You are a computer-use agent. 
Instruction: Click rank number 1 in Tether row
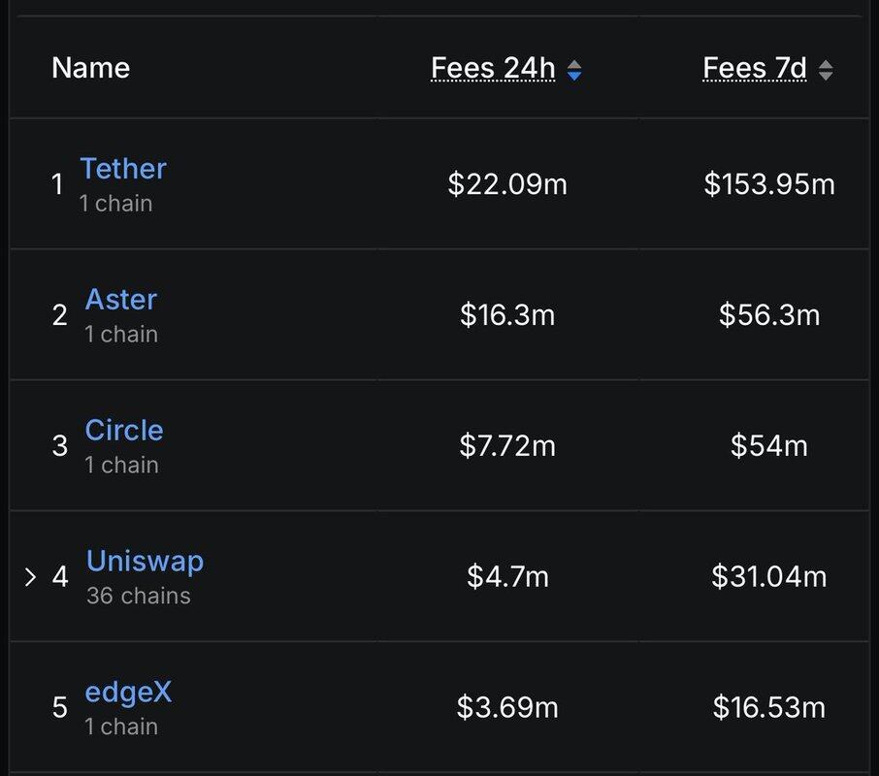[x=57, y=184]
